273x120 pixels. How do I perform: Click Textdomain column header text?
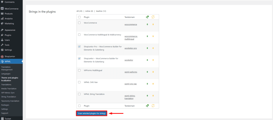point(130,17)
